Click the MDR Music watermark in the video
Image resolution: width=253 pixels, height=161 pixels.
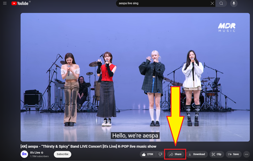click(x=227, y=27)
